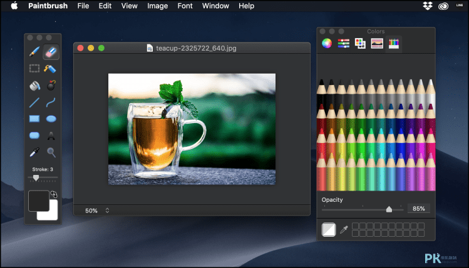Screen dimensions: 469x268
Task: Minimize the teacup image window
Action: pyautogui.click(x=91, y=48)
